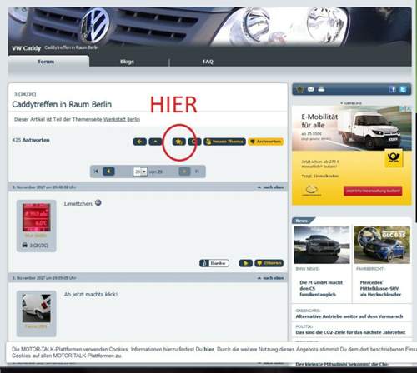Jump to the first page with the pagination icon
417x373 pixels.
pos(96,172)
